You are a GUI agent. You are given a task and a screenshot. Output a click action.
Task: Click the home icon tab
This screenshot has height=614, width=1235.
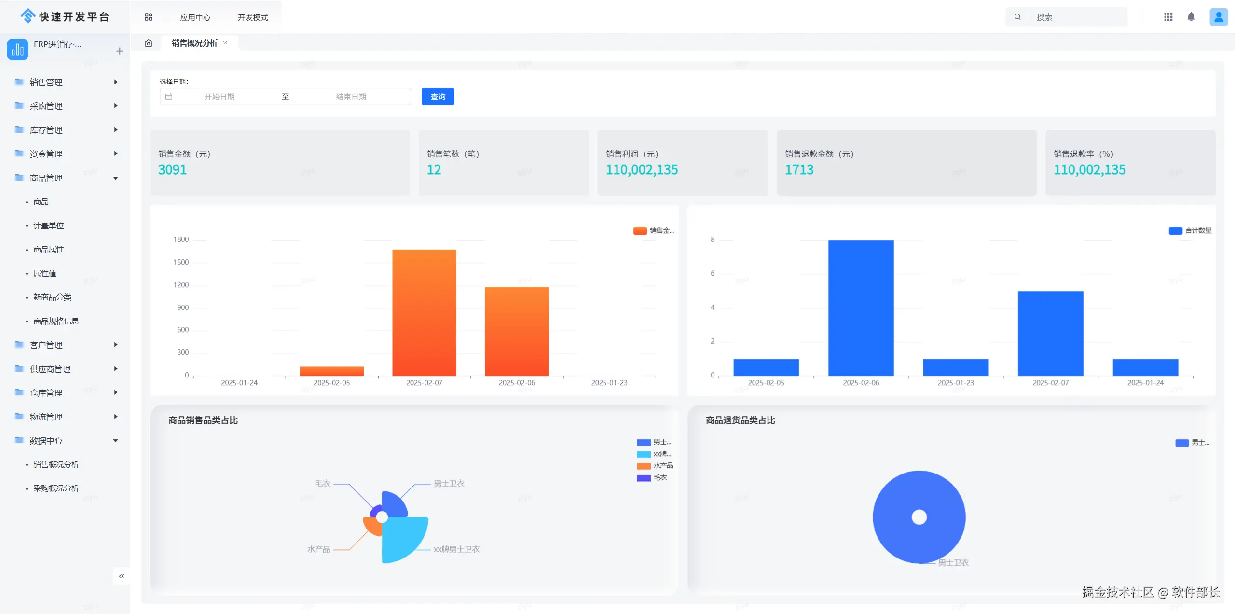click(x=149, y=43)
